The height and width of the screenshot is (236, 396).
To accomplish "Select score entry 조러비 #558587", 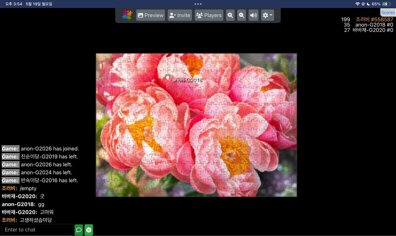I will pos(374,19).
